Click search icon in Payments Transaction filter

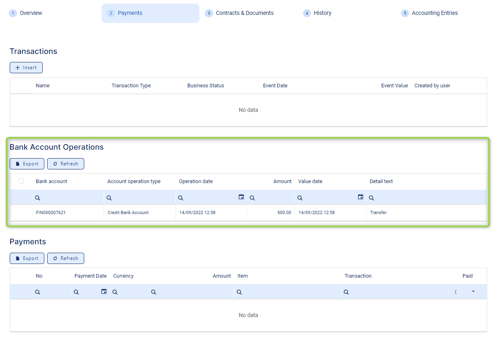(346, 292)
